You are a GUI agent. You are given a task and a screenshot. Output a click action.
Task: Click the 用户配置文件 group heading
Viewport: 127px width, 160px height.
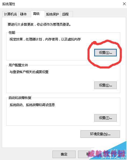coord(18,65)
